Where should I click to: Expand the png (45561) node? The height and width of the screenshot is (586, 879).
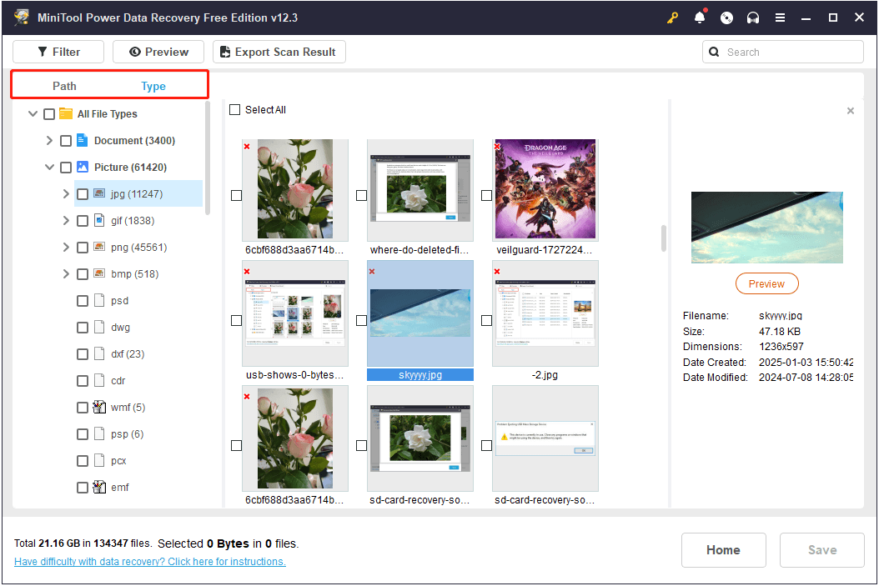click(66, 247)
